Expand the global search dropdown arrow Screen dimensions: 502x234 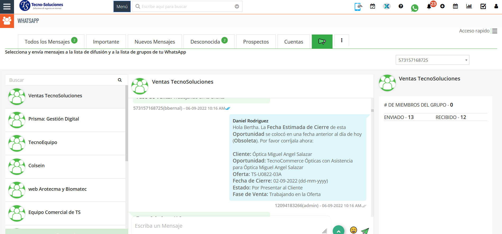[x=237, y=7]
